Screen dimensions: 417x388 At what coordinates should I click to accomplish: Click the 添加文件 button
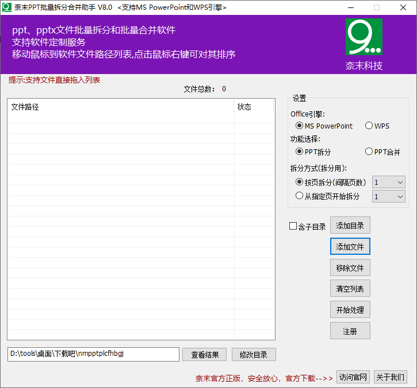[350, 247]
